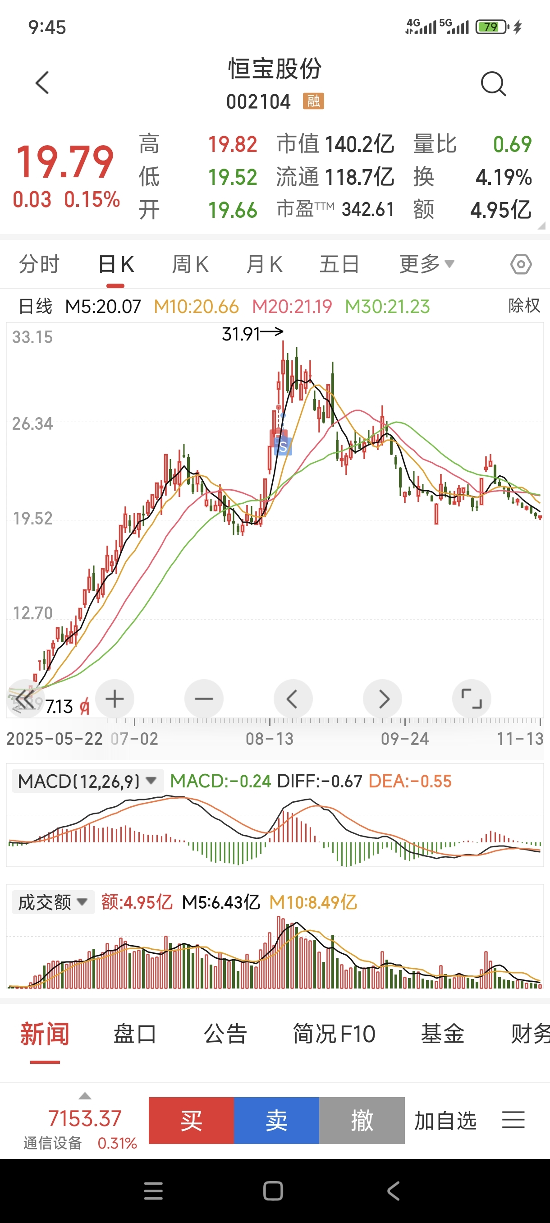Expand index panel arrow above 7153.37
This screenshot has width=550, height=1223.
tap(85, 1096)
